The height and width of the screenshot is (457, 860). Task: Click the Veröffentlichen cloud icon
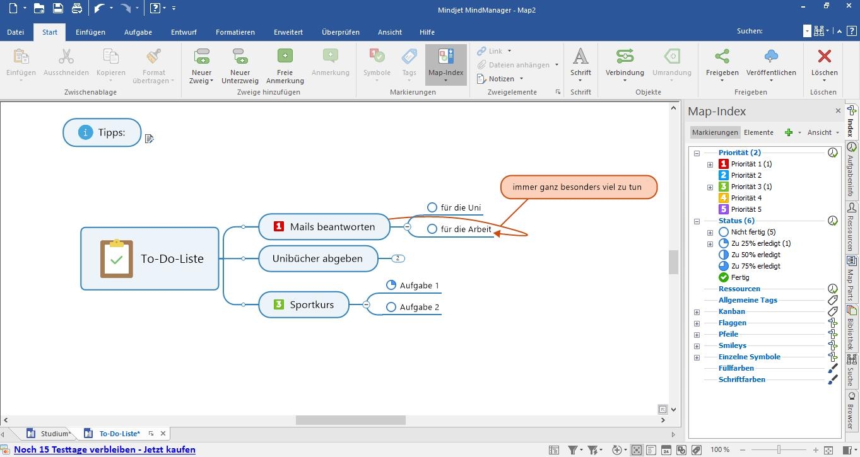coord(770,57)
